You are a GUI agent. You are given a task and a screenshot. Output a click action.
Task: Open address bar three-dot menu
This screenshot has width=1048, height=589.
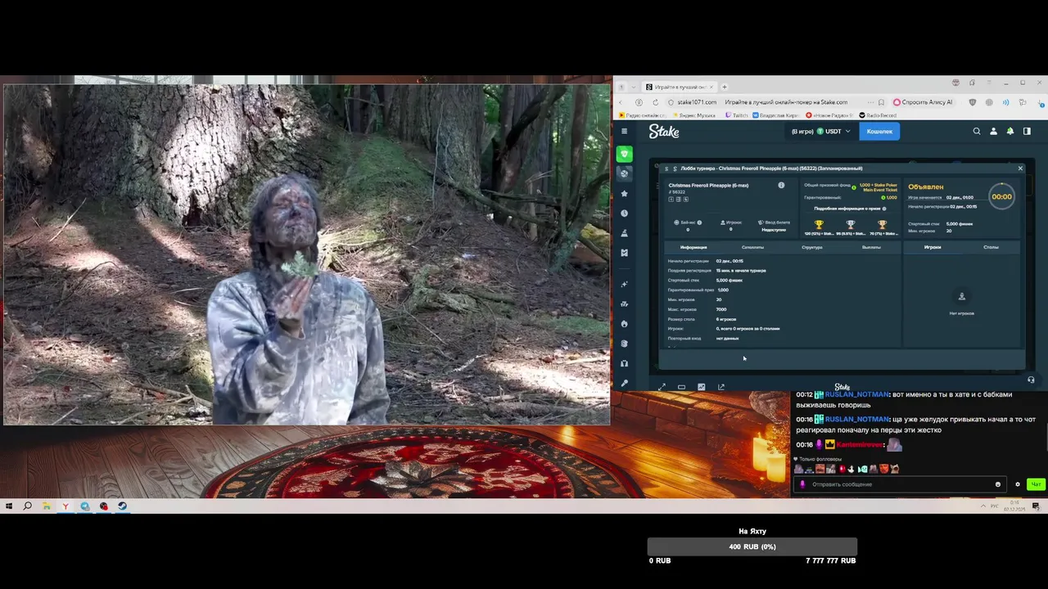869,102
